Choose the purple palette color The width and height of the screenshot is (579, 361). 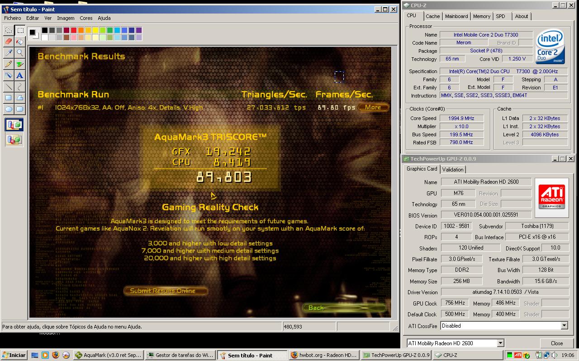[139, 30]
